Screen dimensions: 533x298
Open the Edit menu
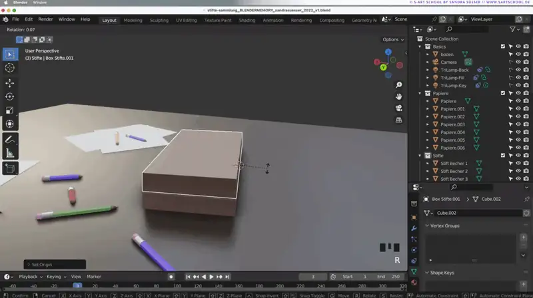29,19
